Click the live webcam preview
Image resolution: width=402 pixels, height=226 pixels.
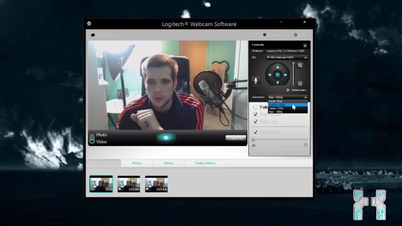pos(168,85)
